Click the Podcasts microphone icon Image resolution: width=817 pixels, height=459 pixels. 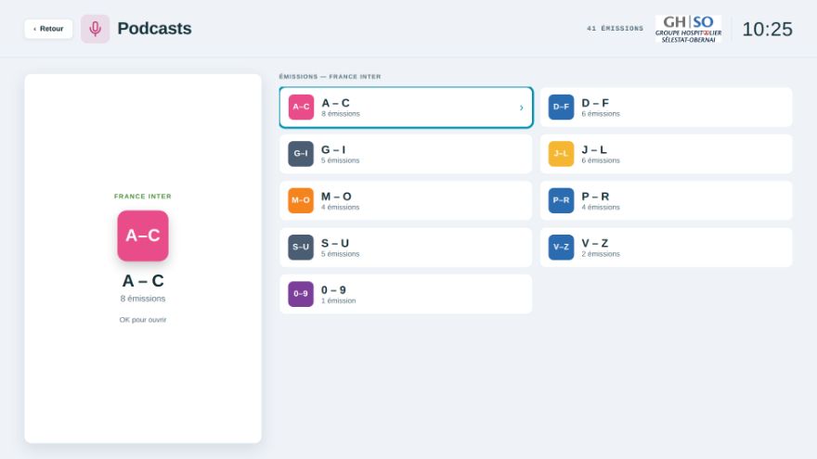click(x=95, y=29)
